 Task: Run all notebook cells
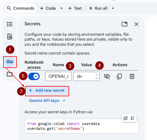(98, 8)
